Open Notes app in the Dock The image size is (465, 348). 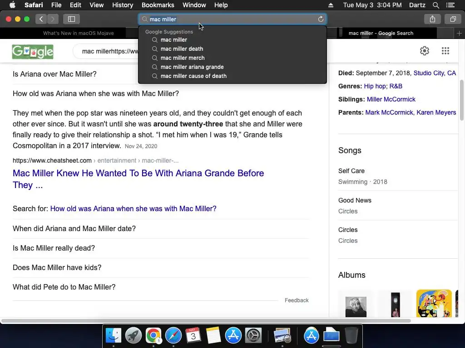(213, 336)
